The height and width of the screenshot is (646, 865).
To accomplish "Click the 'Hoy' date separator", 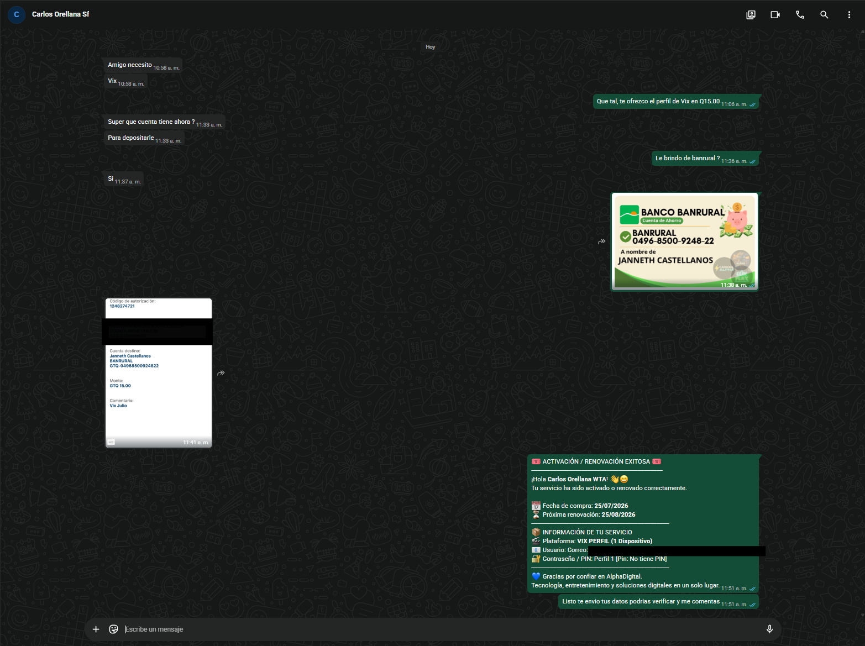I will (x=431, y=47).
